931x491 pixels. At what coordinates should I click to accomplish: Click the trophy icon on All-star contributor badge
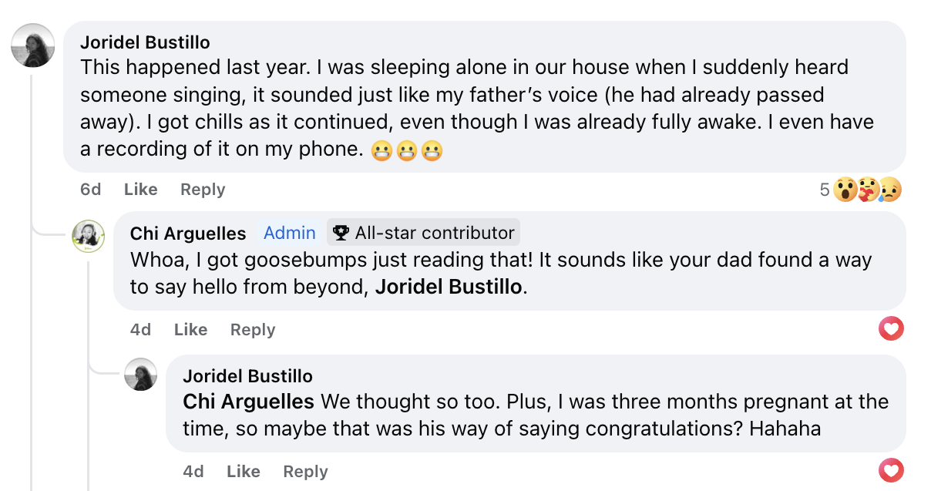tap(341, 233)
